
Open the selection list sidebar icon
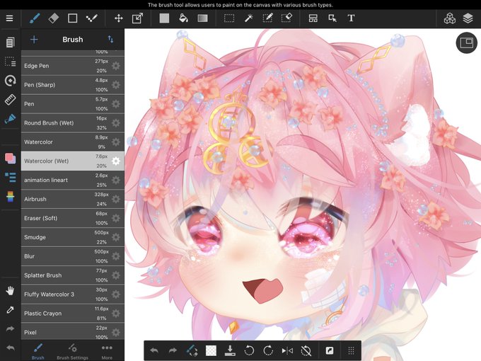(x=10, y=62)
